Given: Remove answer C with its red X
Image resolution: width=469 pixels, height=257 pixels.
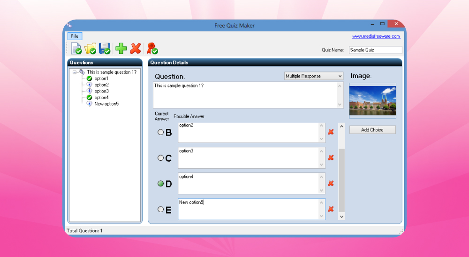Looking at the screenshot, I should [331, 157].
